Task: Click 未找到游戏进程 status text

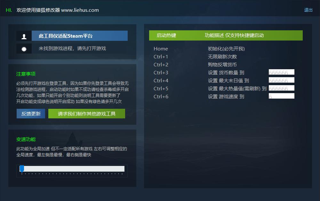Action: pyautogui.click(x=72, y=48)
